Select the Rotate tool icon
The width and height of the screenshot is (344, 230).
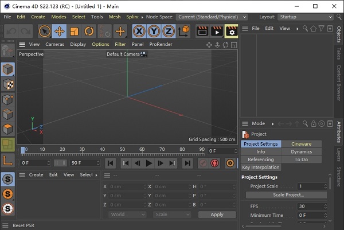[89, 31]
